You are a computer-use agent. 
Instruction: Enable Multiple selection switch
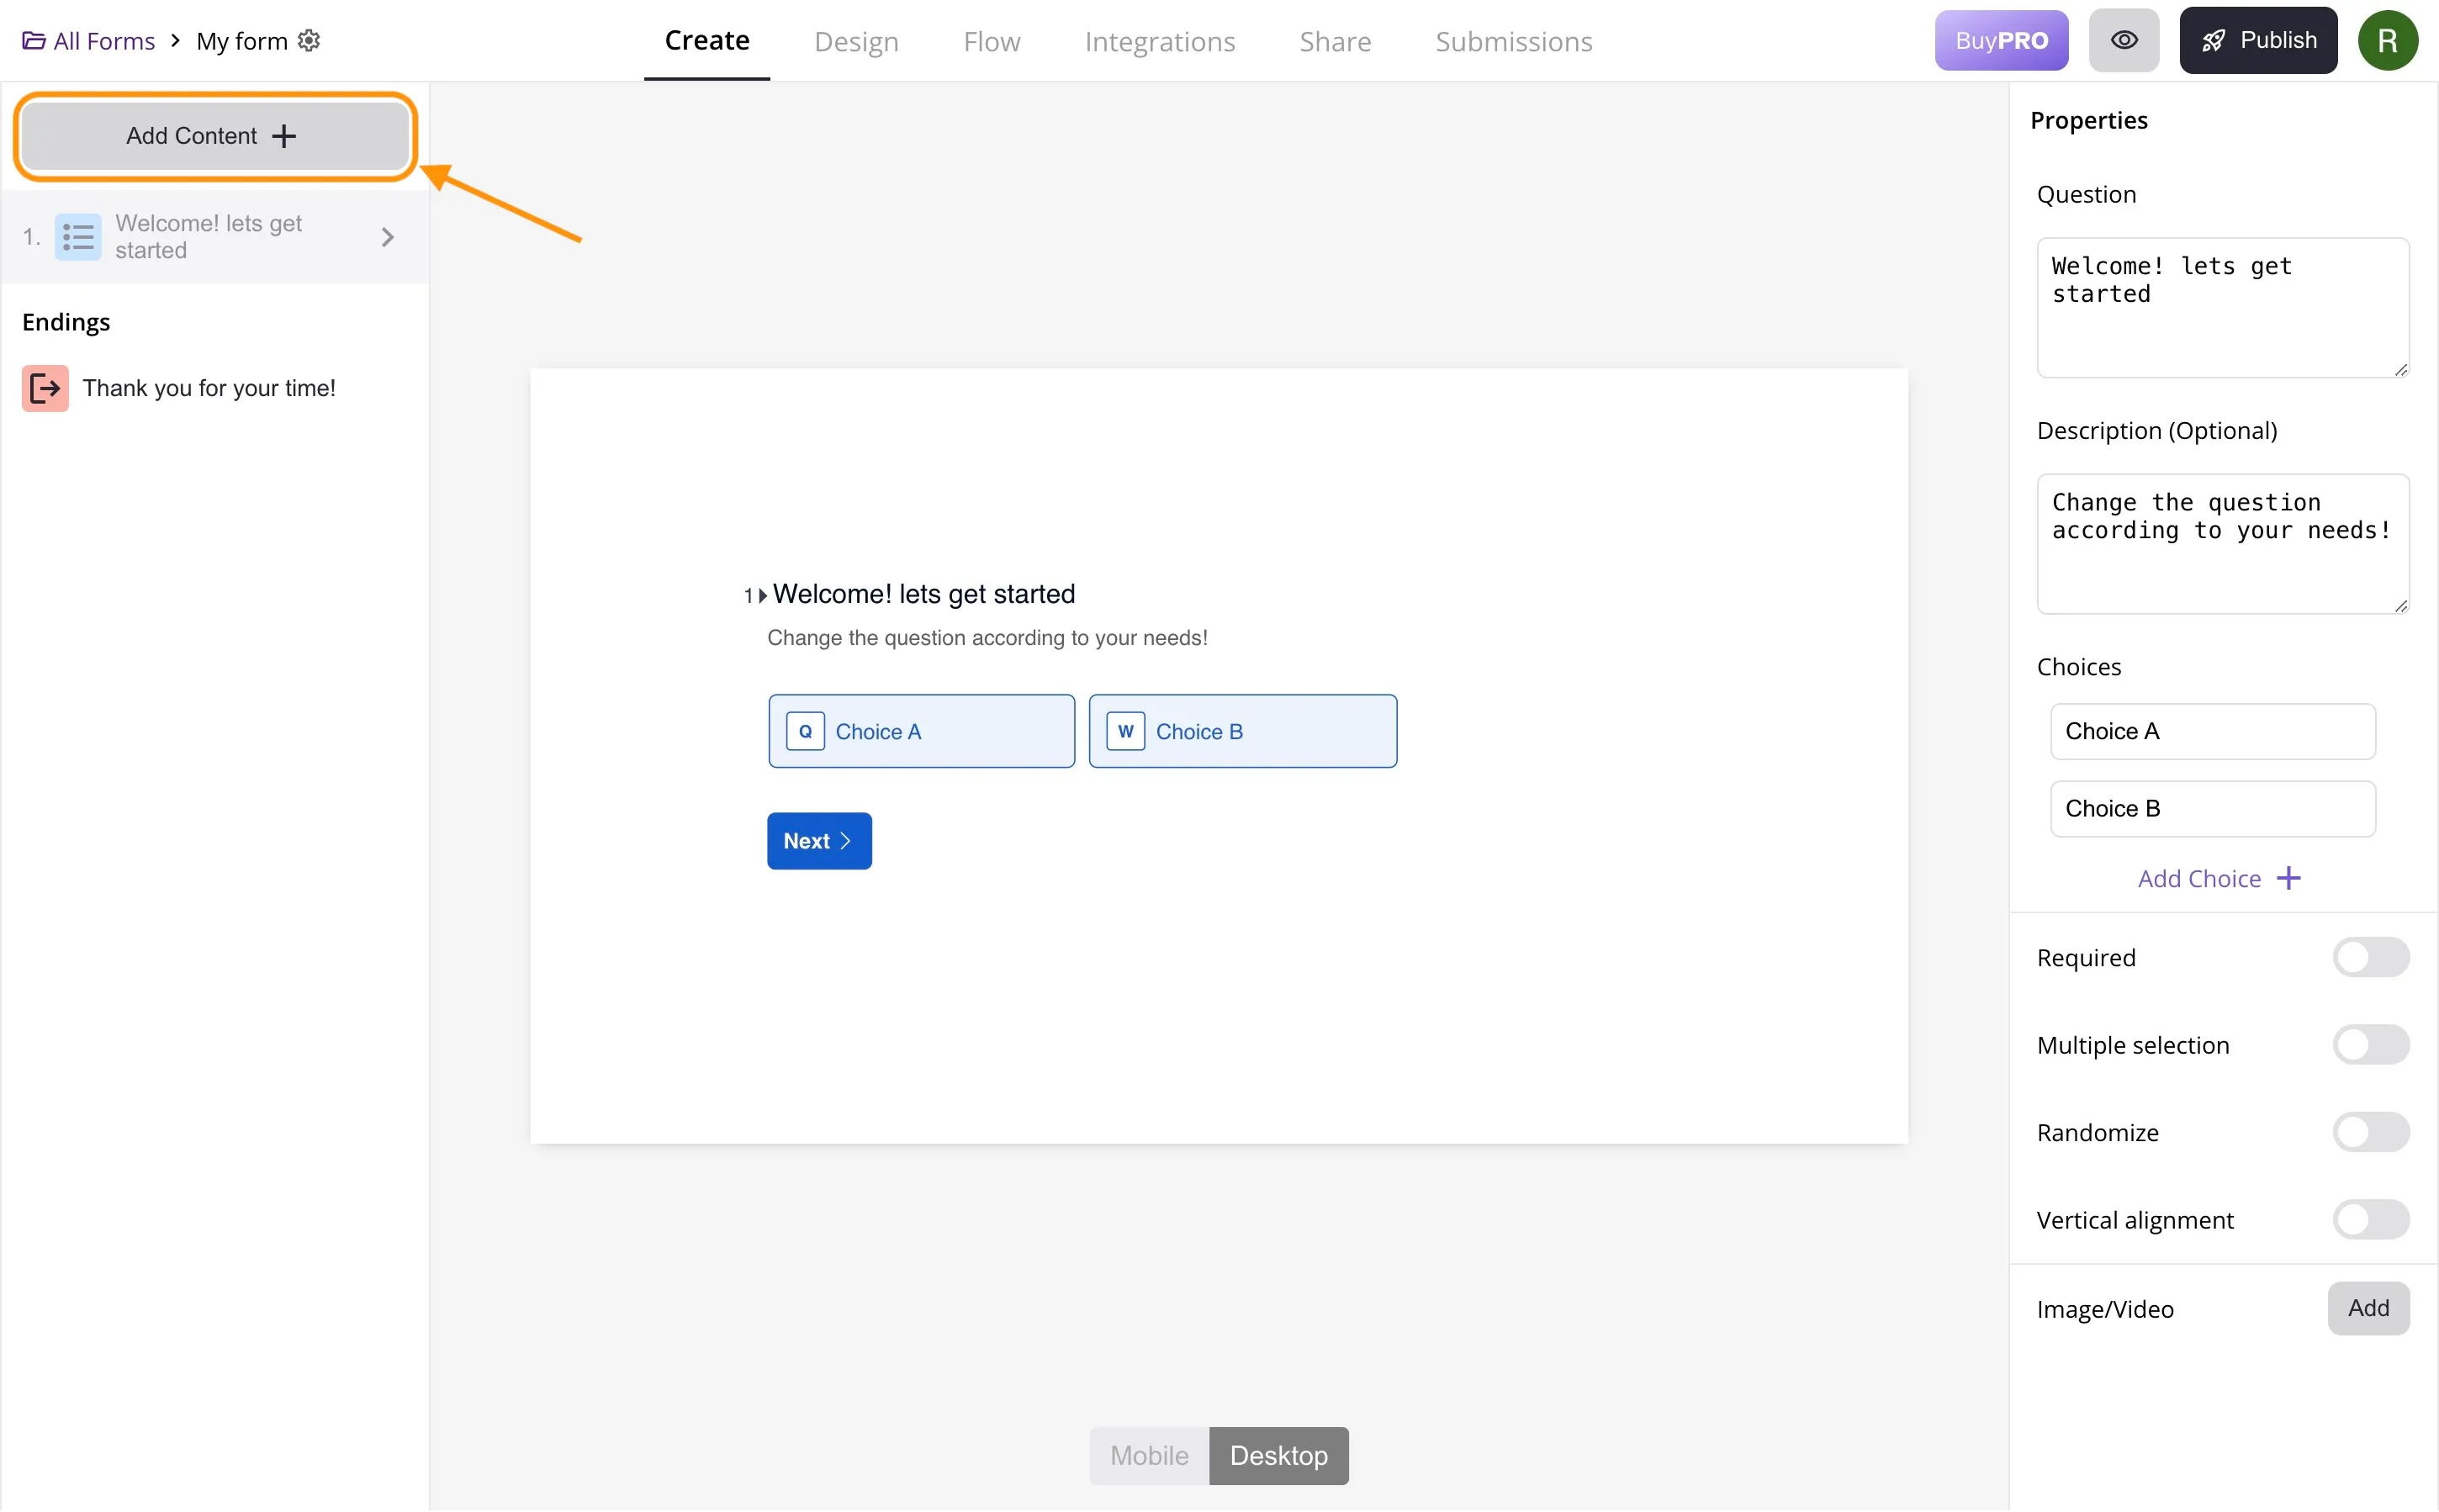click(2370, 1044)
